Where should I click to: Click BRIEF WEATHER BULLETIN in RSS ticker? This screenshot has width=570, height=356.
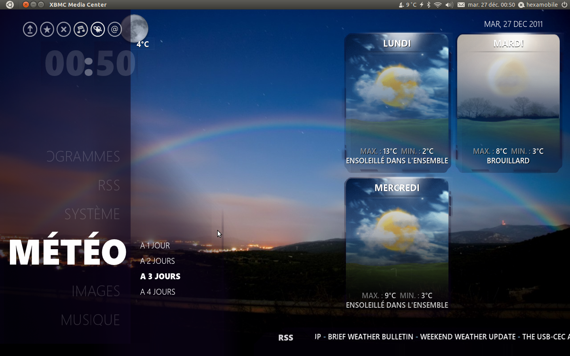pyautogui.click(x=370, y=337)
